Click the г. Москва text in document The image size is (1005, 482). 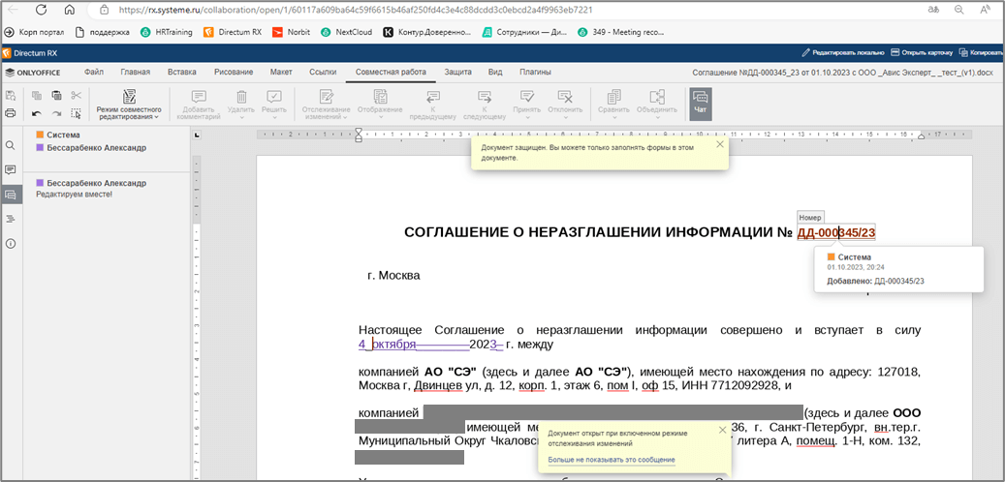[393, 276]
